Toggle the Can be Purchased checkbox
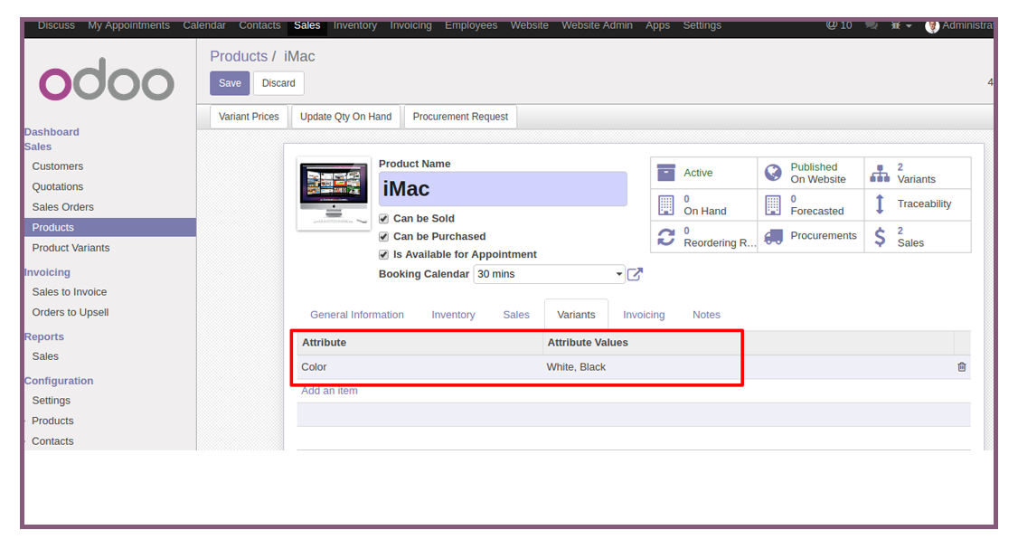1018x549 pixels. [383, 236]
